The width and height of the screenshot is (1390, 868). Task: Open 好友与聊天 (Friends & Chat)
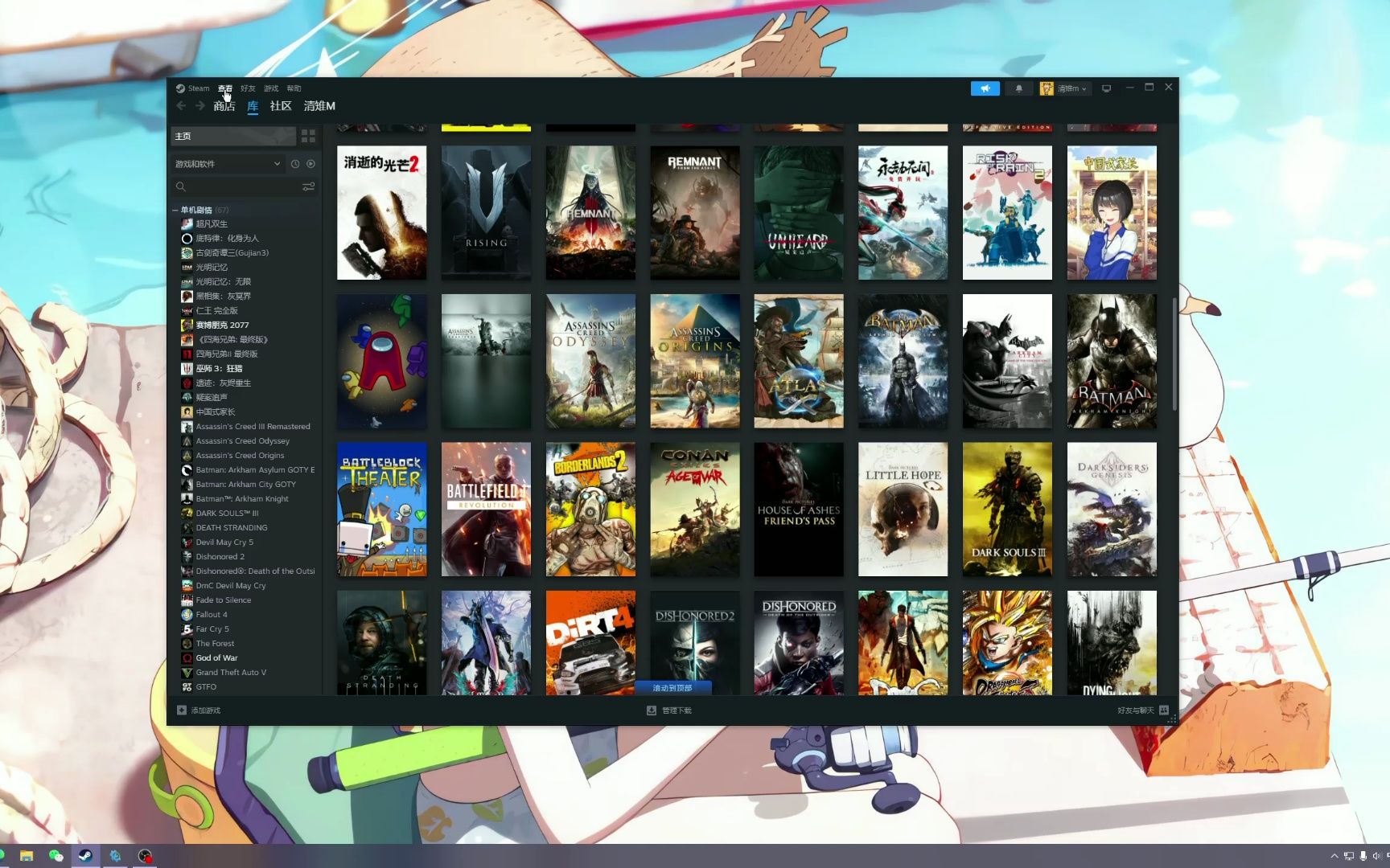[1142, 710]
